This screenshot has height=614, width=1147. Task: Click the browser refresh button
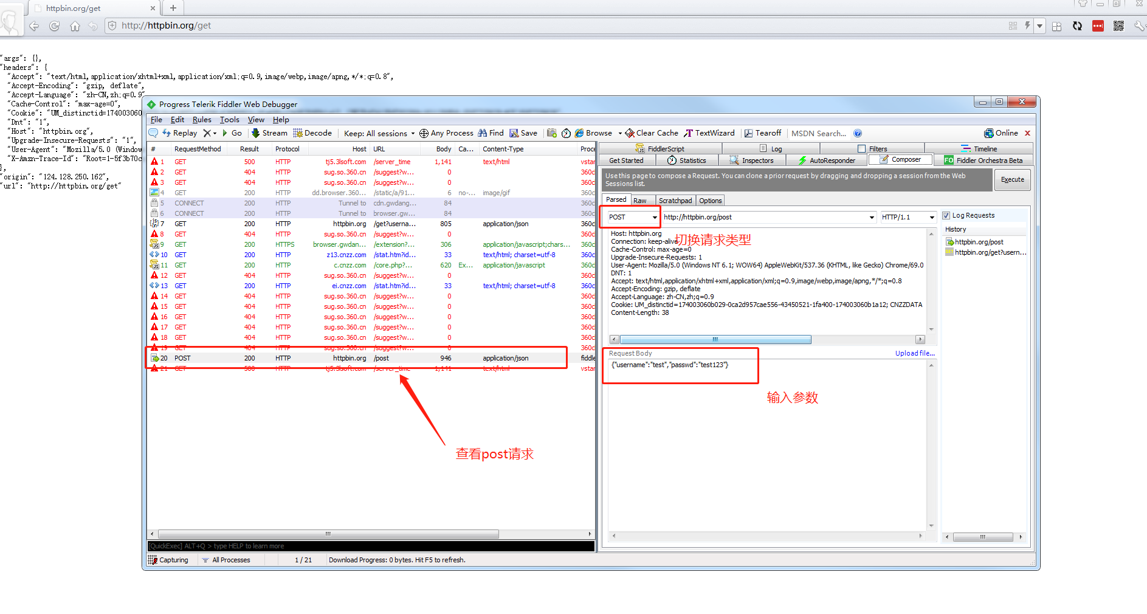54,26
